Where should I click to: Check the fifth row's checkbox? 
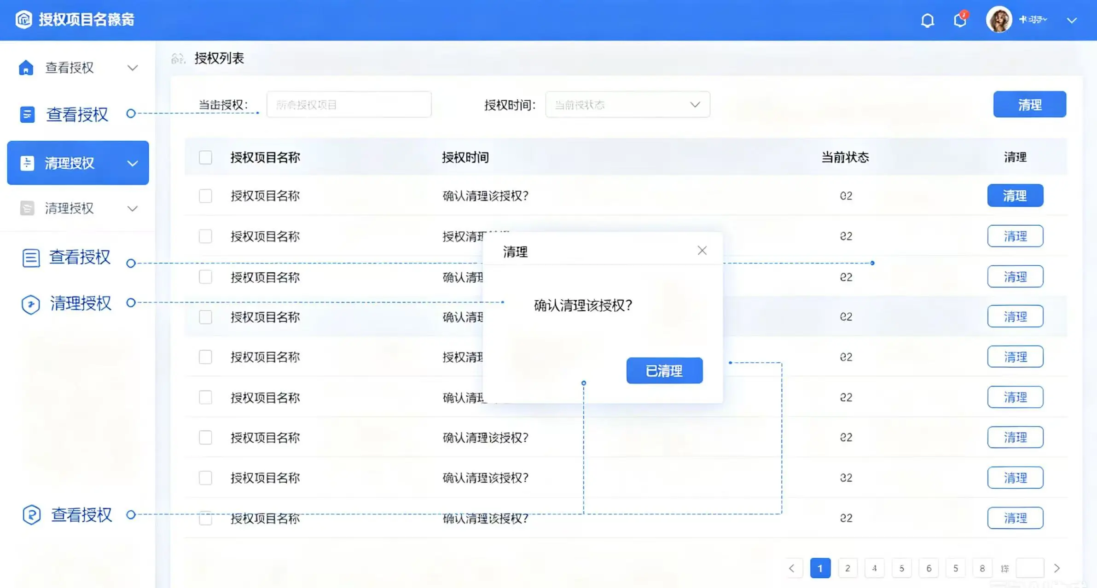[205, 357]
